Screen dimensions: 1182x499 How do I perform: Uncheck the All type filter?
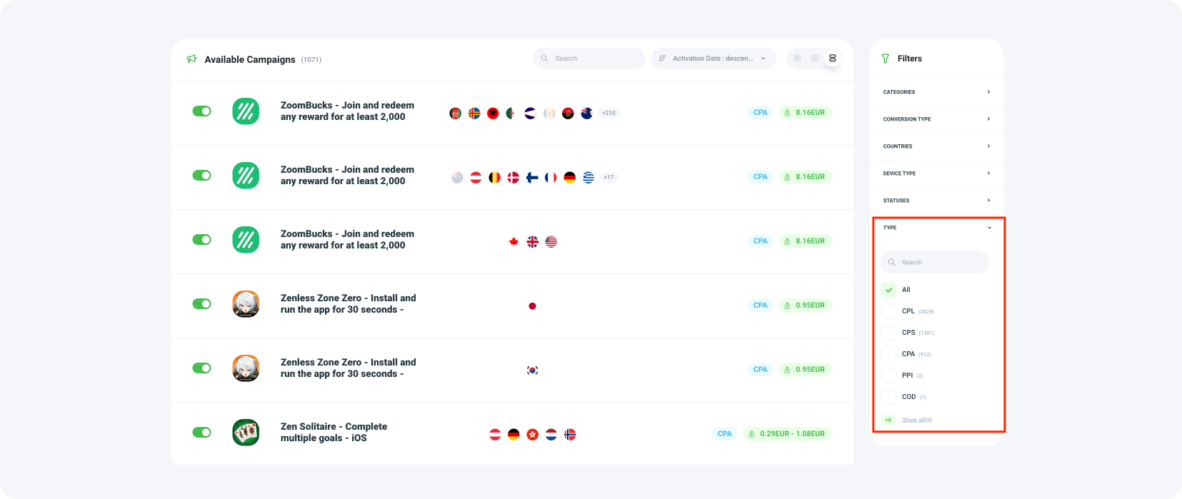coord(889,289)
